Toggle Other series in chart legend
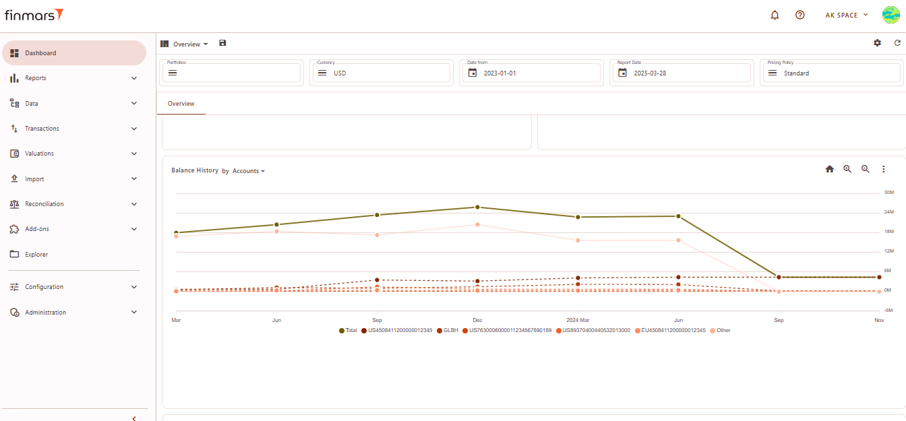Image resolution: width=906 pixels, height=421 pixels. (x=719, y=331)
